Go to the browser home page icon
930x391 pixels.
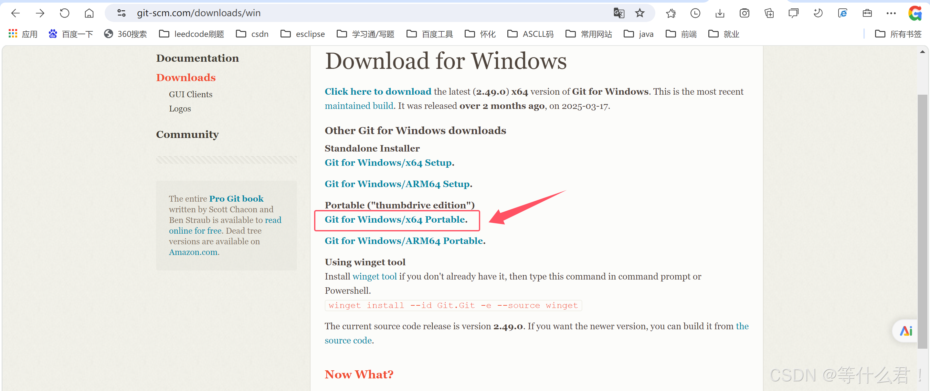tap(89, 13)
